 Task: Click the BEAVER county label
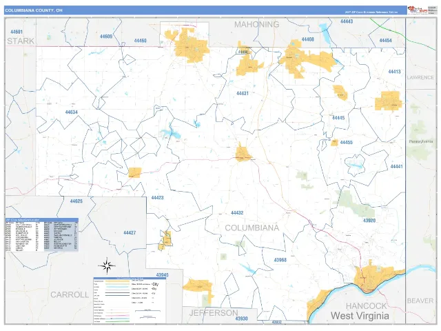420,301
